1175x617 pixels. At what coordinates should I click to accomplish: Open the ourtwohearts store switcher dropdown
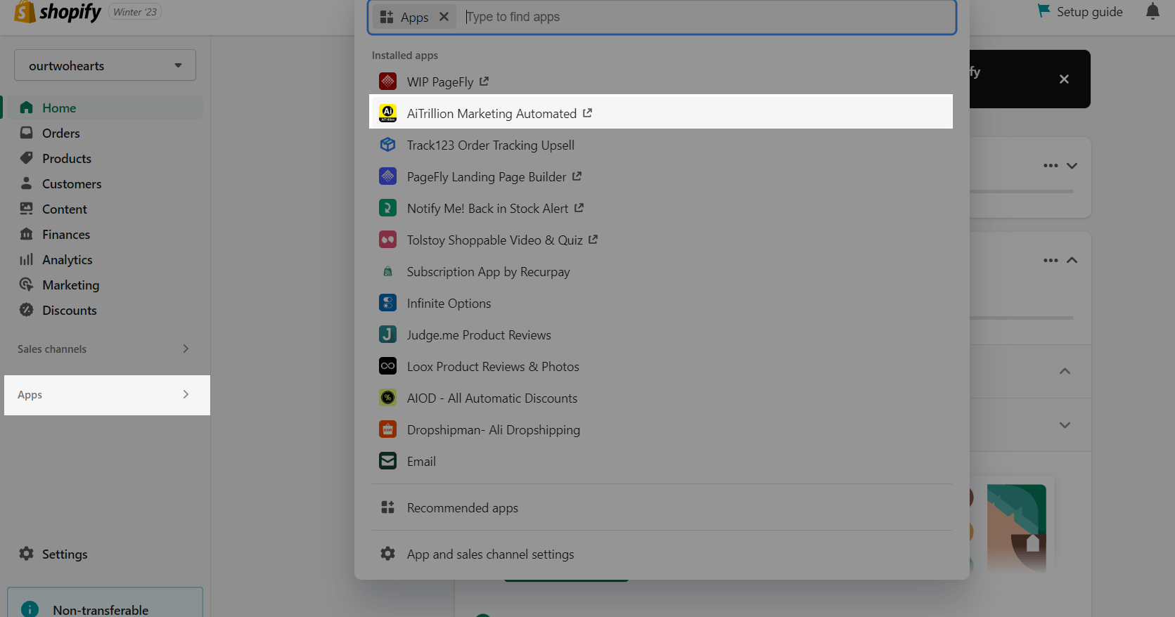coord(105,65)
